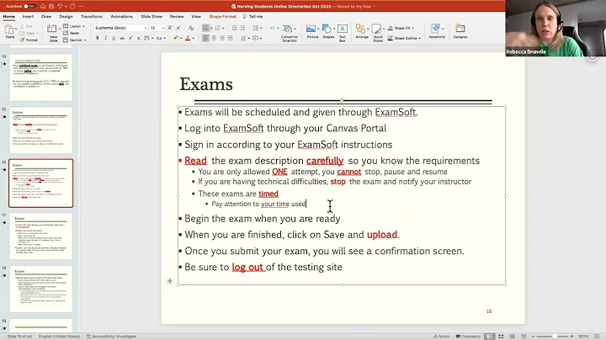
Task: Insert a New Slide
Action: click(53, 33)
